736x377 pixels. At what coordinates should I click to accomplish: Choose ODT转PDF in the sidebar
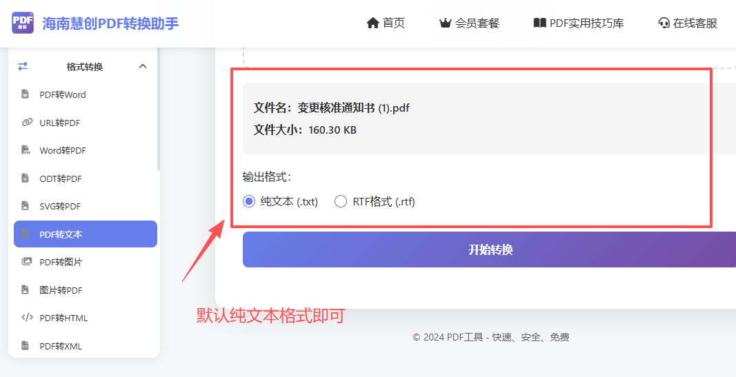tap(86, 179)
